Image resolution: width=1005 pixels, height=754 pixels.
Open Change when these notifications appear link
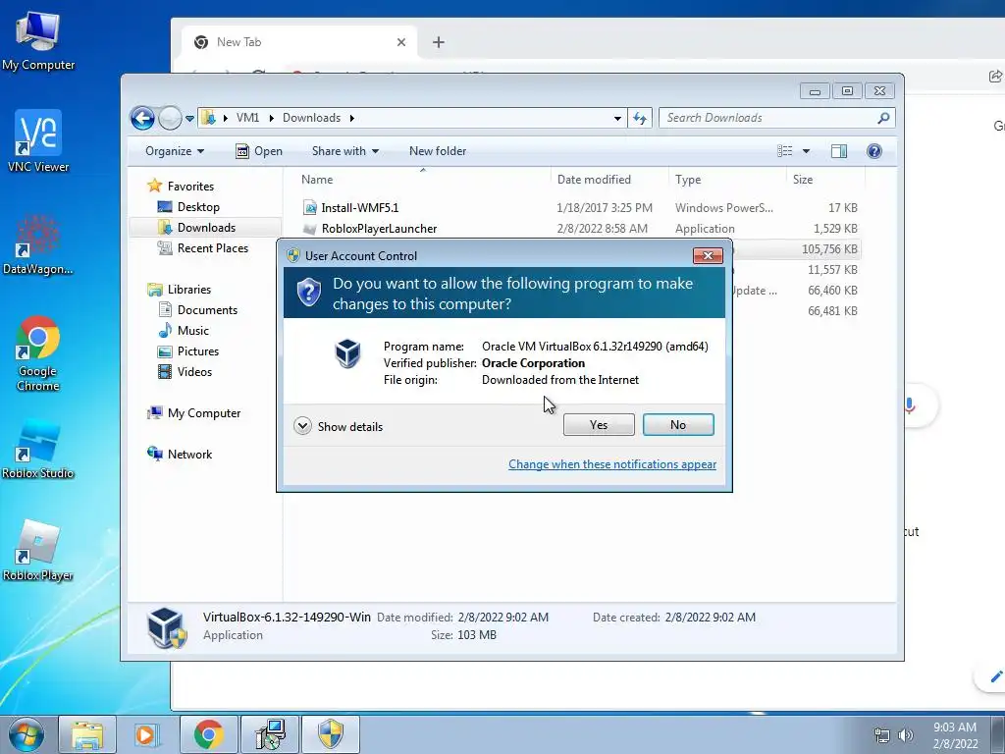click(x=612, y=464)
